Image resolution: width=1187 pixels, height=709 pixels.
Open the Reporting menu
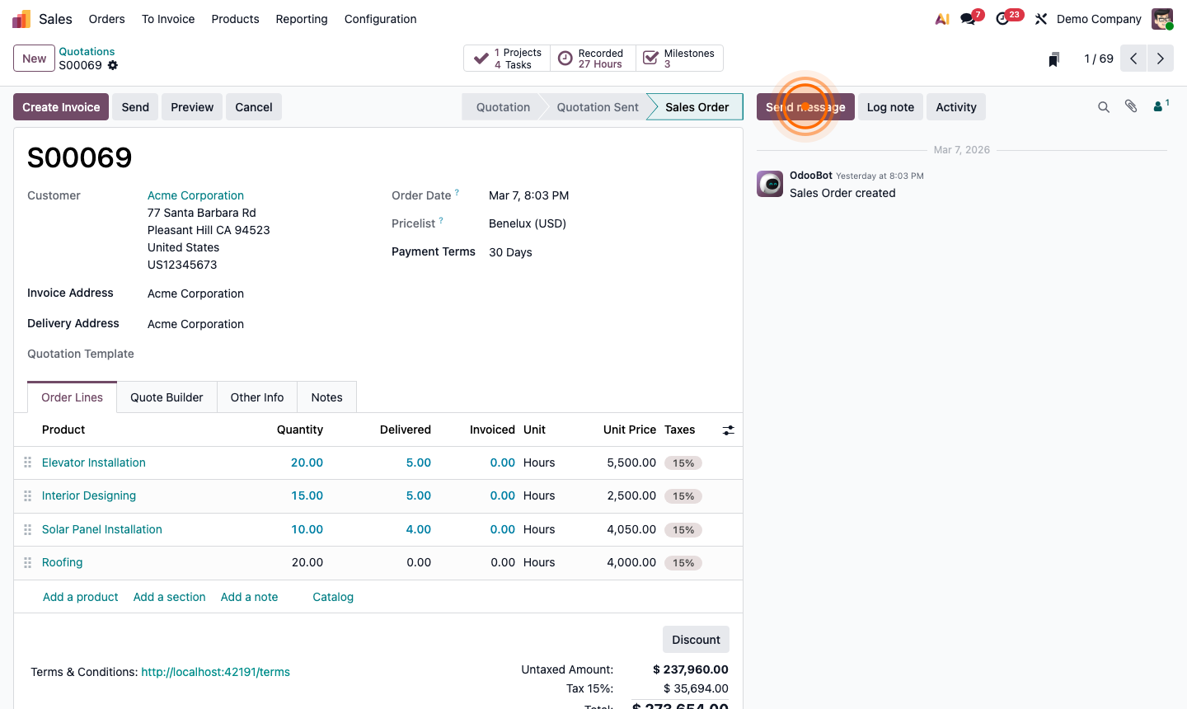coord(302,19)
